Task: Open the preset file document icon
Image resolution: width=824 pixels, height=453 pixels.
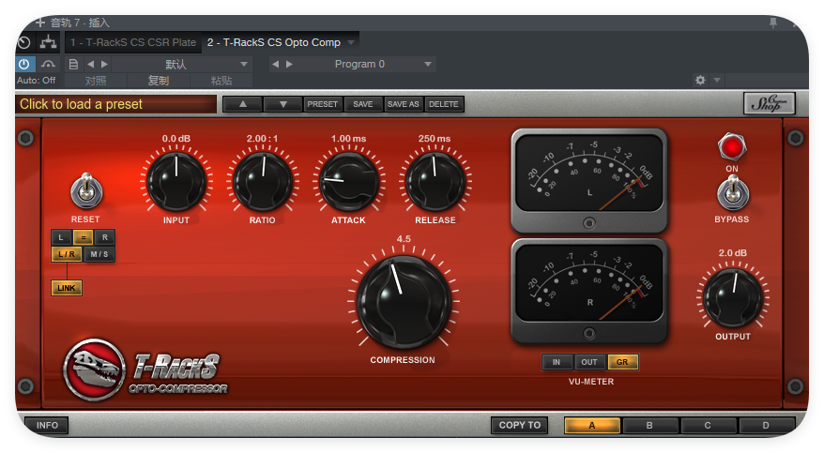Action: coord(73,64)
